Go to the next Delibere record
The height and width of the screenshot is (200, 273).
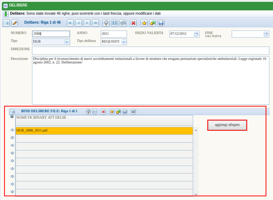tap(87, 23)
